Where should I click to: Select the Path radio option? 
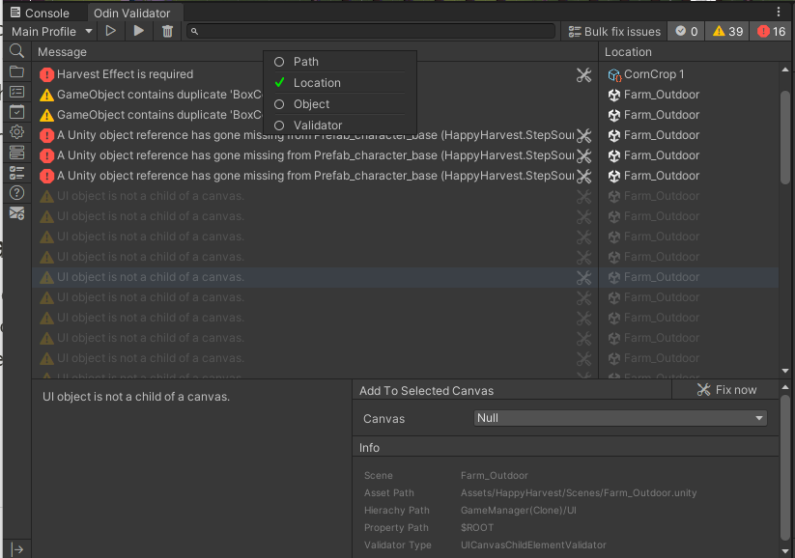pos(305,62)
